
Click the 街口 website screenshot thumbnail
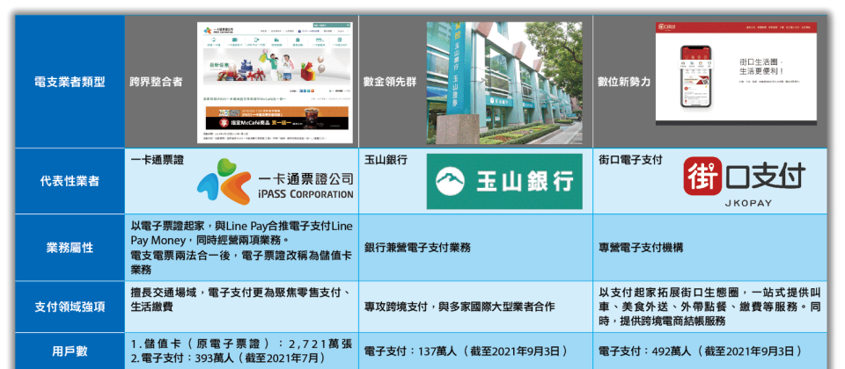click(736, 74)
